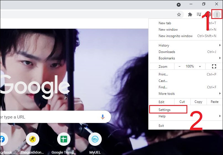This screenshot has width=223, height=155.
Task: Click the three-dot Chrome menu icon
Action: point(217,14)
